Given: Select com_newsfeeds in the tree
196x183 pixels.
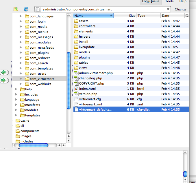Looking at the screenshot, I should pos(42,47).
